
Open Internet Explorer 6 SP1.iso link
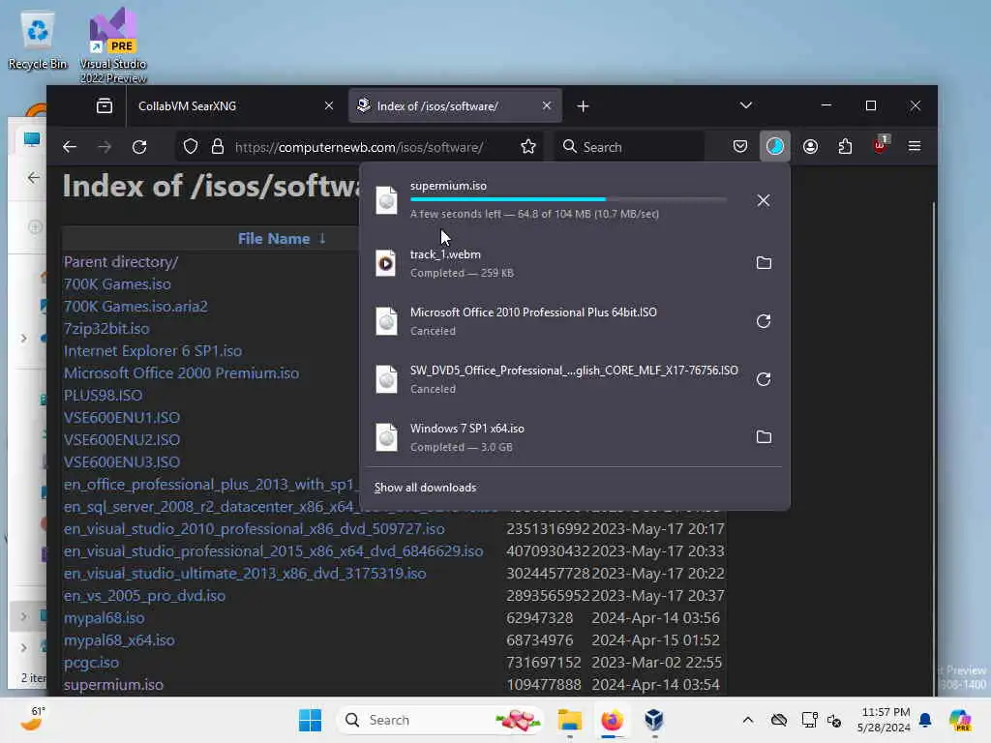pos(152,350)
